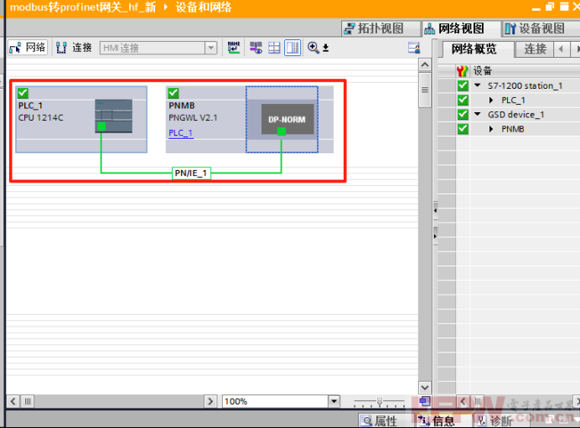Select the PLC_1 CPU 1214C device image
This screenshot has width=580, height=428.
pyautogui.click(x=113, y=116)
